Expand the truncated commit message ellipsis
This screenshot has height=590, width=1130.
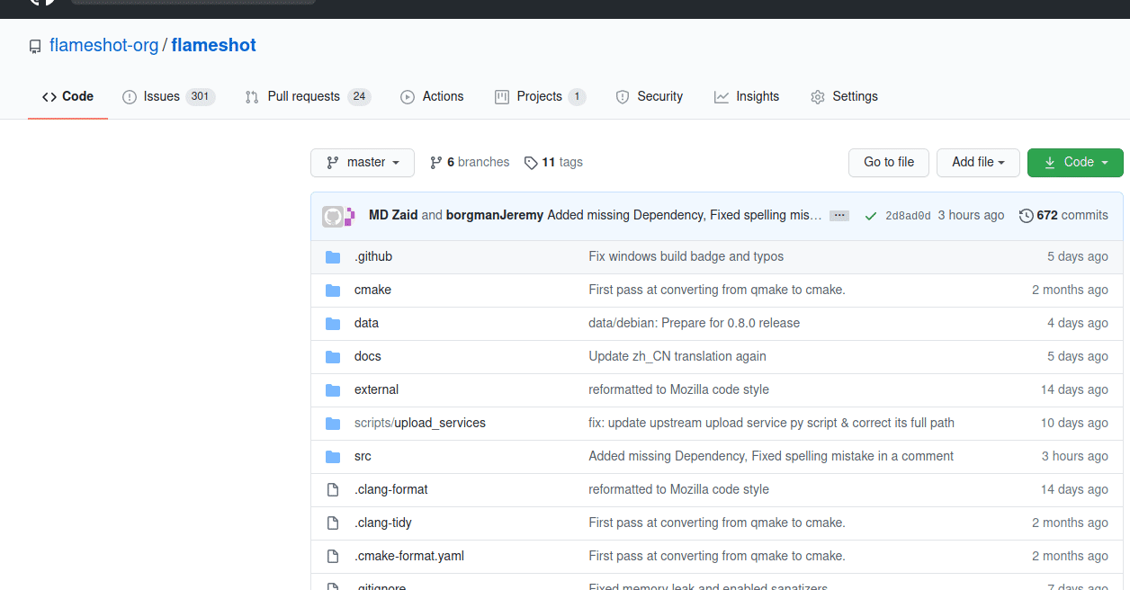[839, 216]
